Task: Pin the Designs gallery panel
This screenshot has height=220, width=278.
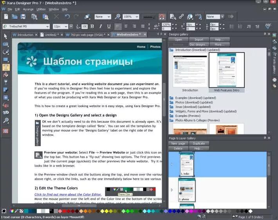Action: pyautogui.click(x=265, y=34)
